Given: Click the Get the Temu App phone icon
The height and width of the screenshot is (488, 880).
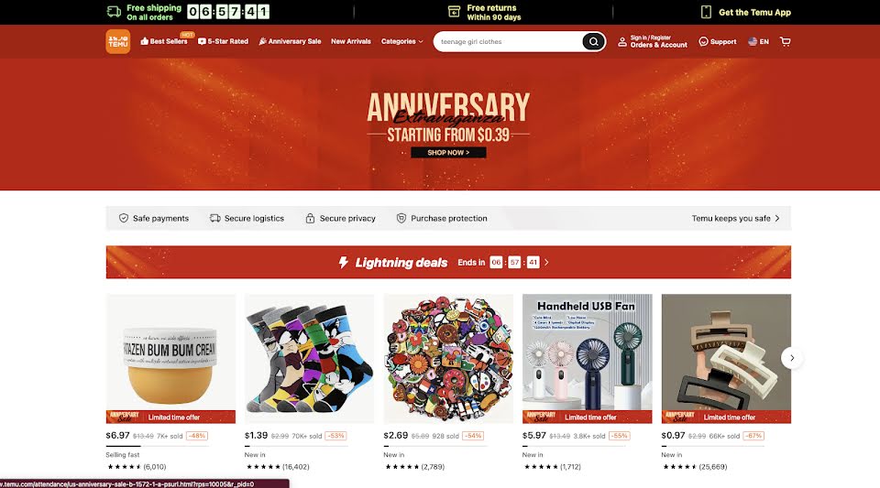Looking at the screenshot, I should (706, 12).
